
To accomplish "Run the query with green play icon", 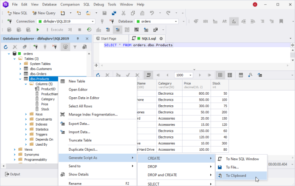I will pyautogui.click(x=38, y=30).
